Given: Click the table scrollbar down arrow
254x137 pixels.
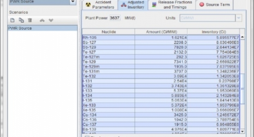Looking at the screenshot, I should pyautogui.click(x=242, y=132).
